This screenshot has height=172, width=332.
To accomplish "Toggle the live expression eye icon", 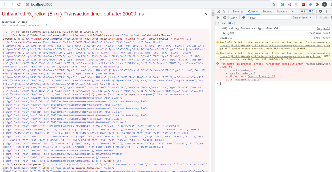I will pyautogui.click(x=243, y=17).
